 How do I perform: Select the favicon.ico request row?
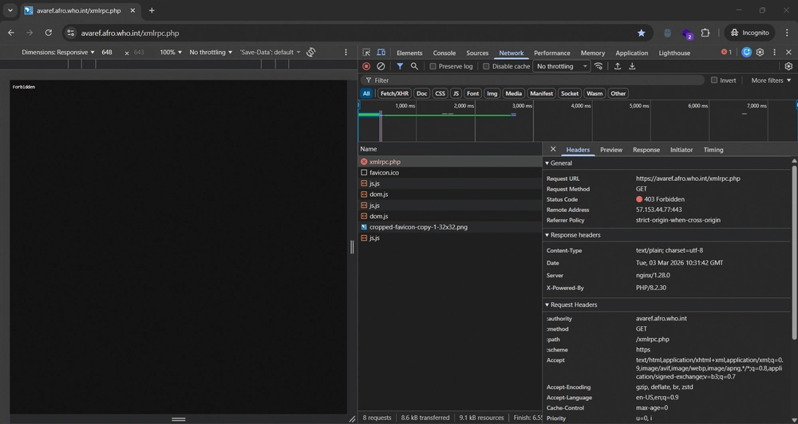click(450, 172)
